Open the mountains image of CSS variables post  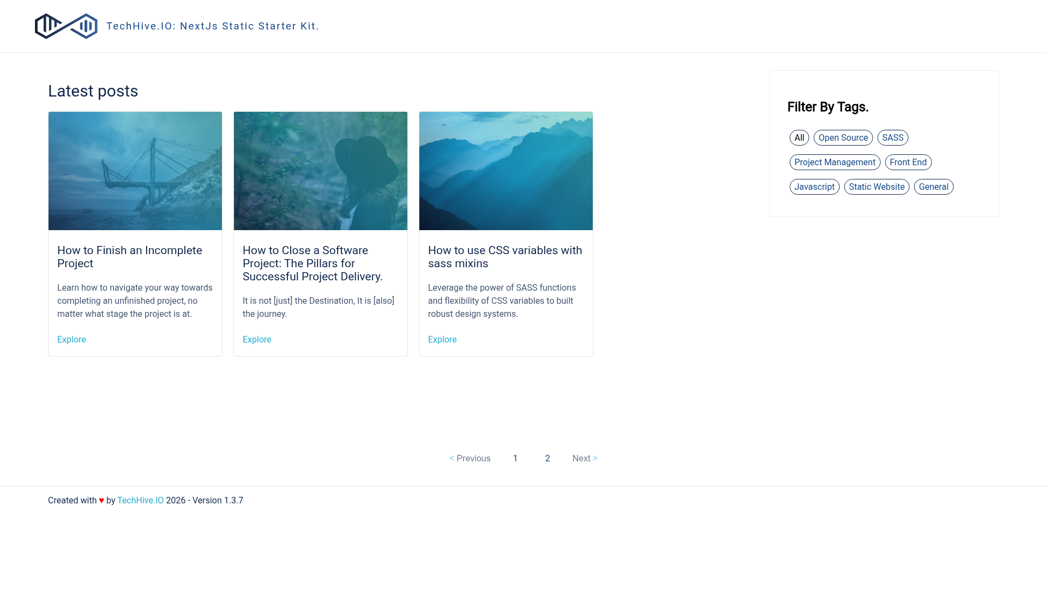click(506, 171)
